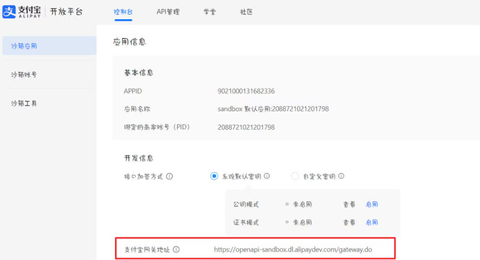Click the 开放平台 title text
Image resolution: width=480 pixels, height=260 pixels.
[x=66, y=12]
